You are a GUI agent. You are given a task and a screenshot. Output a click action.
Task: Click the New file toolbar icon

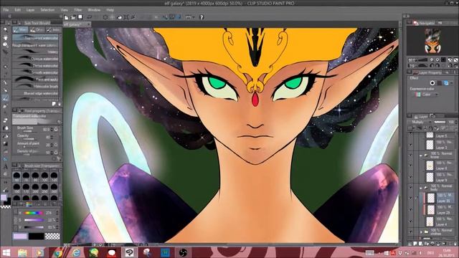coord(67,17)
